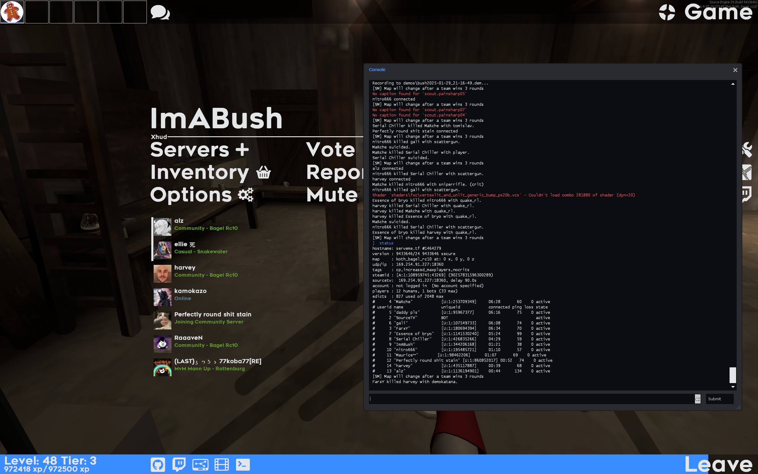758x474 pixels.
Task: Select friend kamokazo in friends list
Action: [x=190, y=294]
